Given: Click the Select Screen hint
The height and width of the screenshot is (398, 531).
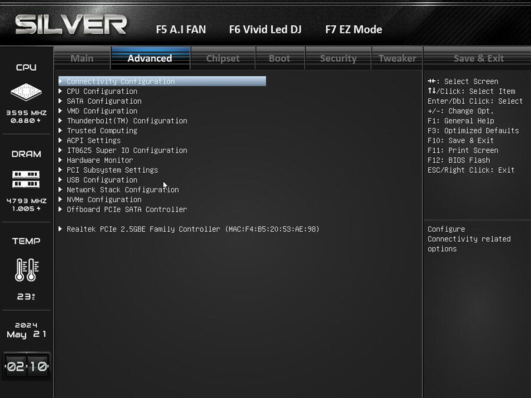Looking at the screenshot, I should point(463,81).
